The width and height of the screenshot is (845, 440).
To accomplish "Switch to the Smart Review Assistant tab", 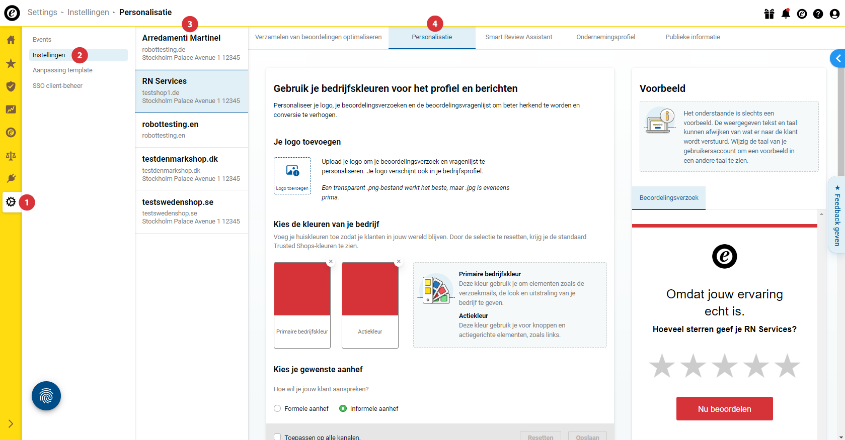I will [x=518, y=37].
